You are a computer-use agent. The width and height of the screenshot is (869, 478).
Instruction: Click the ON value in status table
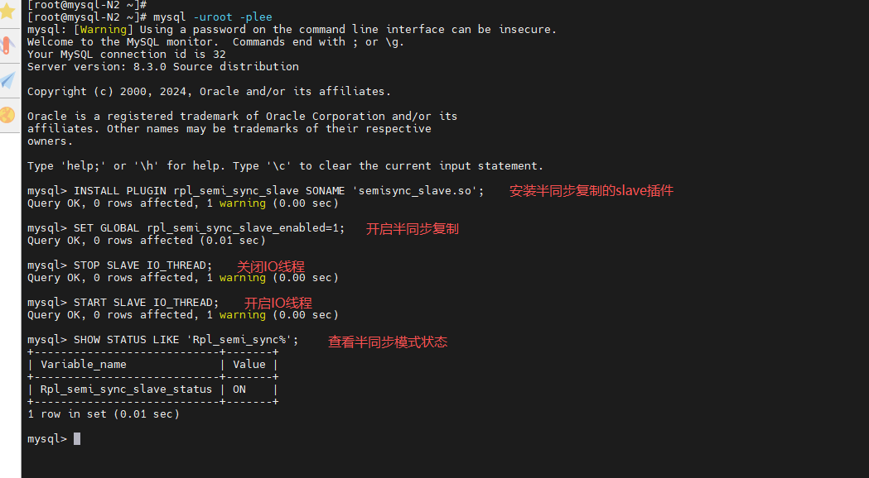click(239, 390)
